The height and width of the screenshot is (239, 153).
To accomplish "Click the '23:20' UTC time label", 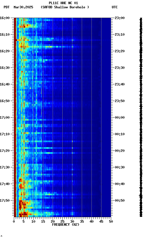I will pyautogui.click(x=120, y=51).
